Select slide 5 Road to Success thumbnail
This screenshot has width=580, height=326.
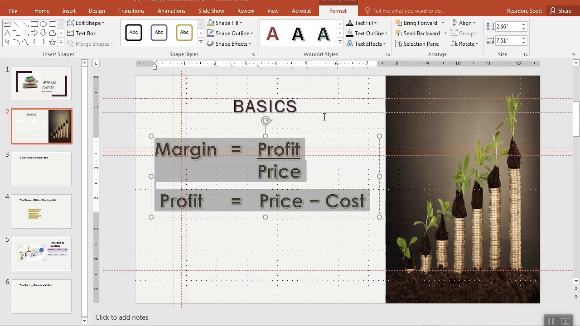[42, 254]
